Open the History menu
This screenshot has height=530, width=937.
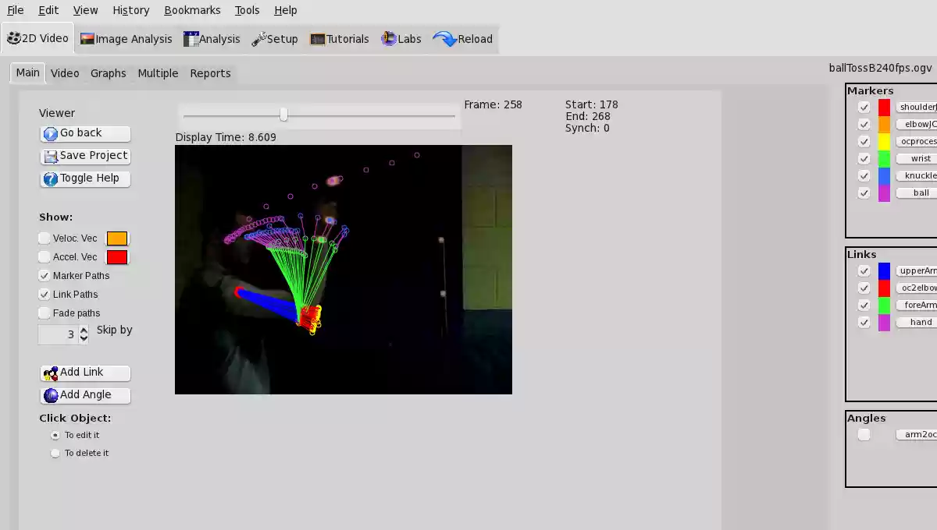point(130,10)
